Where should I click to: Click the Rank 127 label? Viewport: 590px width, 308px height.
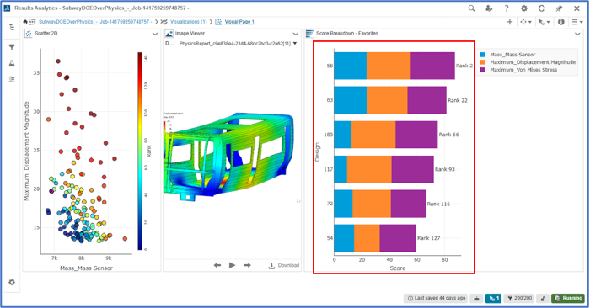tap(428, 238)
